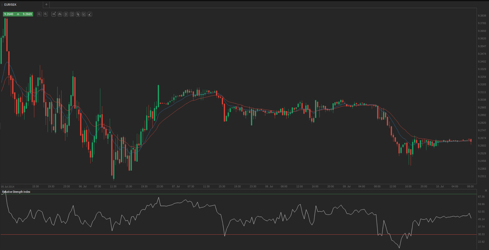Screen dimensions: 489x250
Task: Click the zoom in magnifier icon
Action: [46, 14]
